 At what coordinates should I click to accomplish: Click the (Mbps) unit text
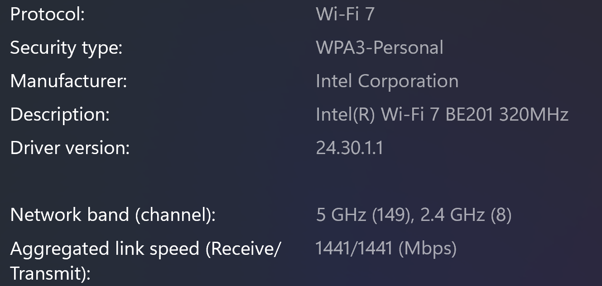coord(428,248)
